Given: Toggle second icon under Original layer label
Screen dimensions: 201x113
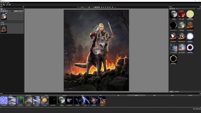Looking at the screenshot, I should 3,24.
